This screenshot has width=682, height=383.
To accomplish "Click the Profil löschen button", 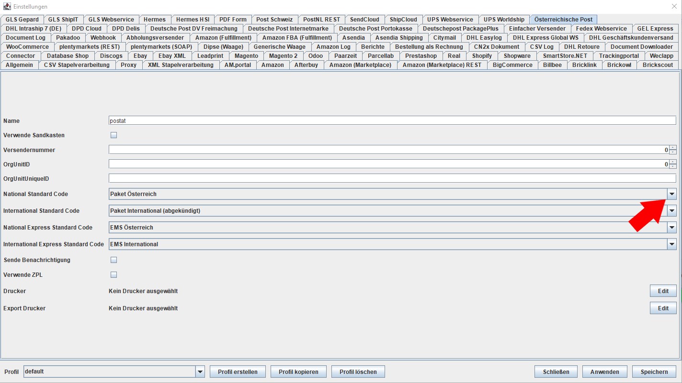I will coord(358,372).
